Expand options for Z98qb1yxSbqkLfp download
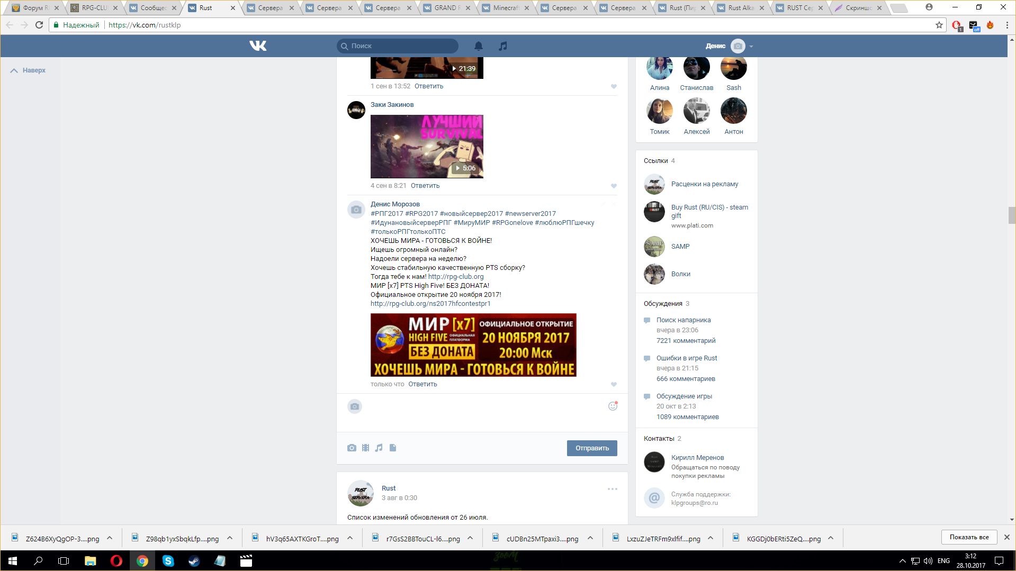The width and height of the screenshot is (1016, 571). (x=230, y=538)
